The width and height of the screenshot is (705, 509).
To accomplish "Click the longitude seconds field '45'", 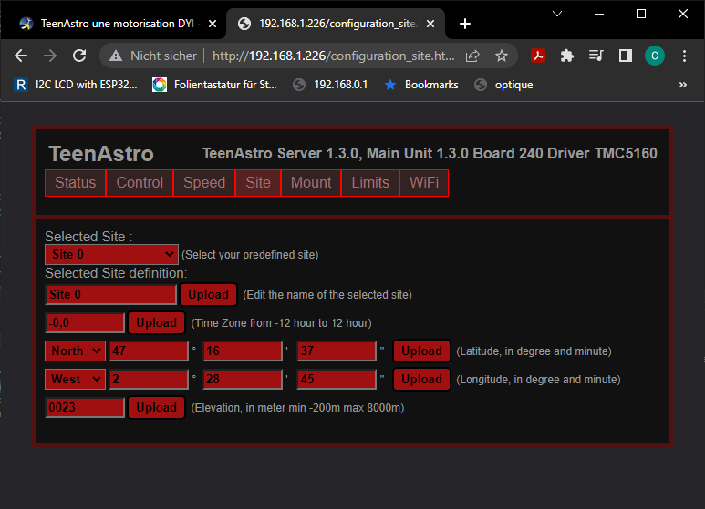I will tap(337, 380).
